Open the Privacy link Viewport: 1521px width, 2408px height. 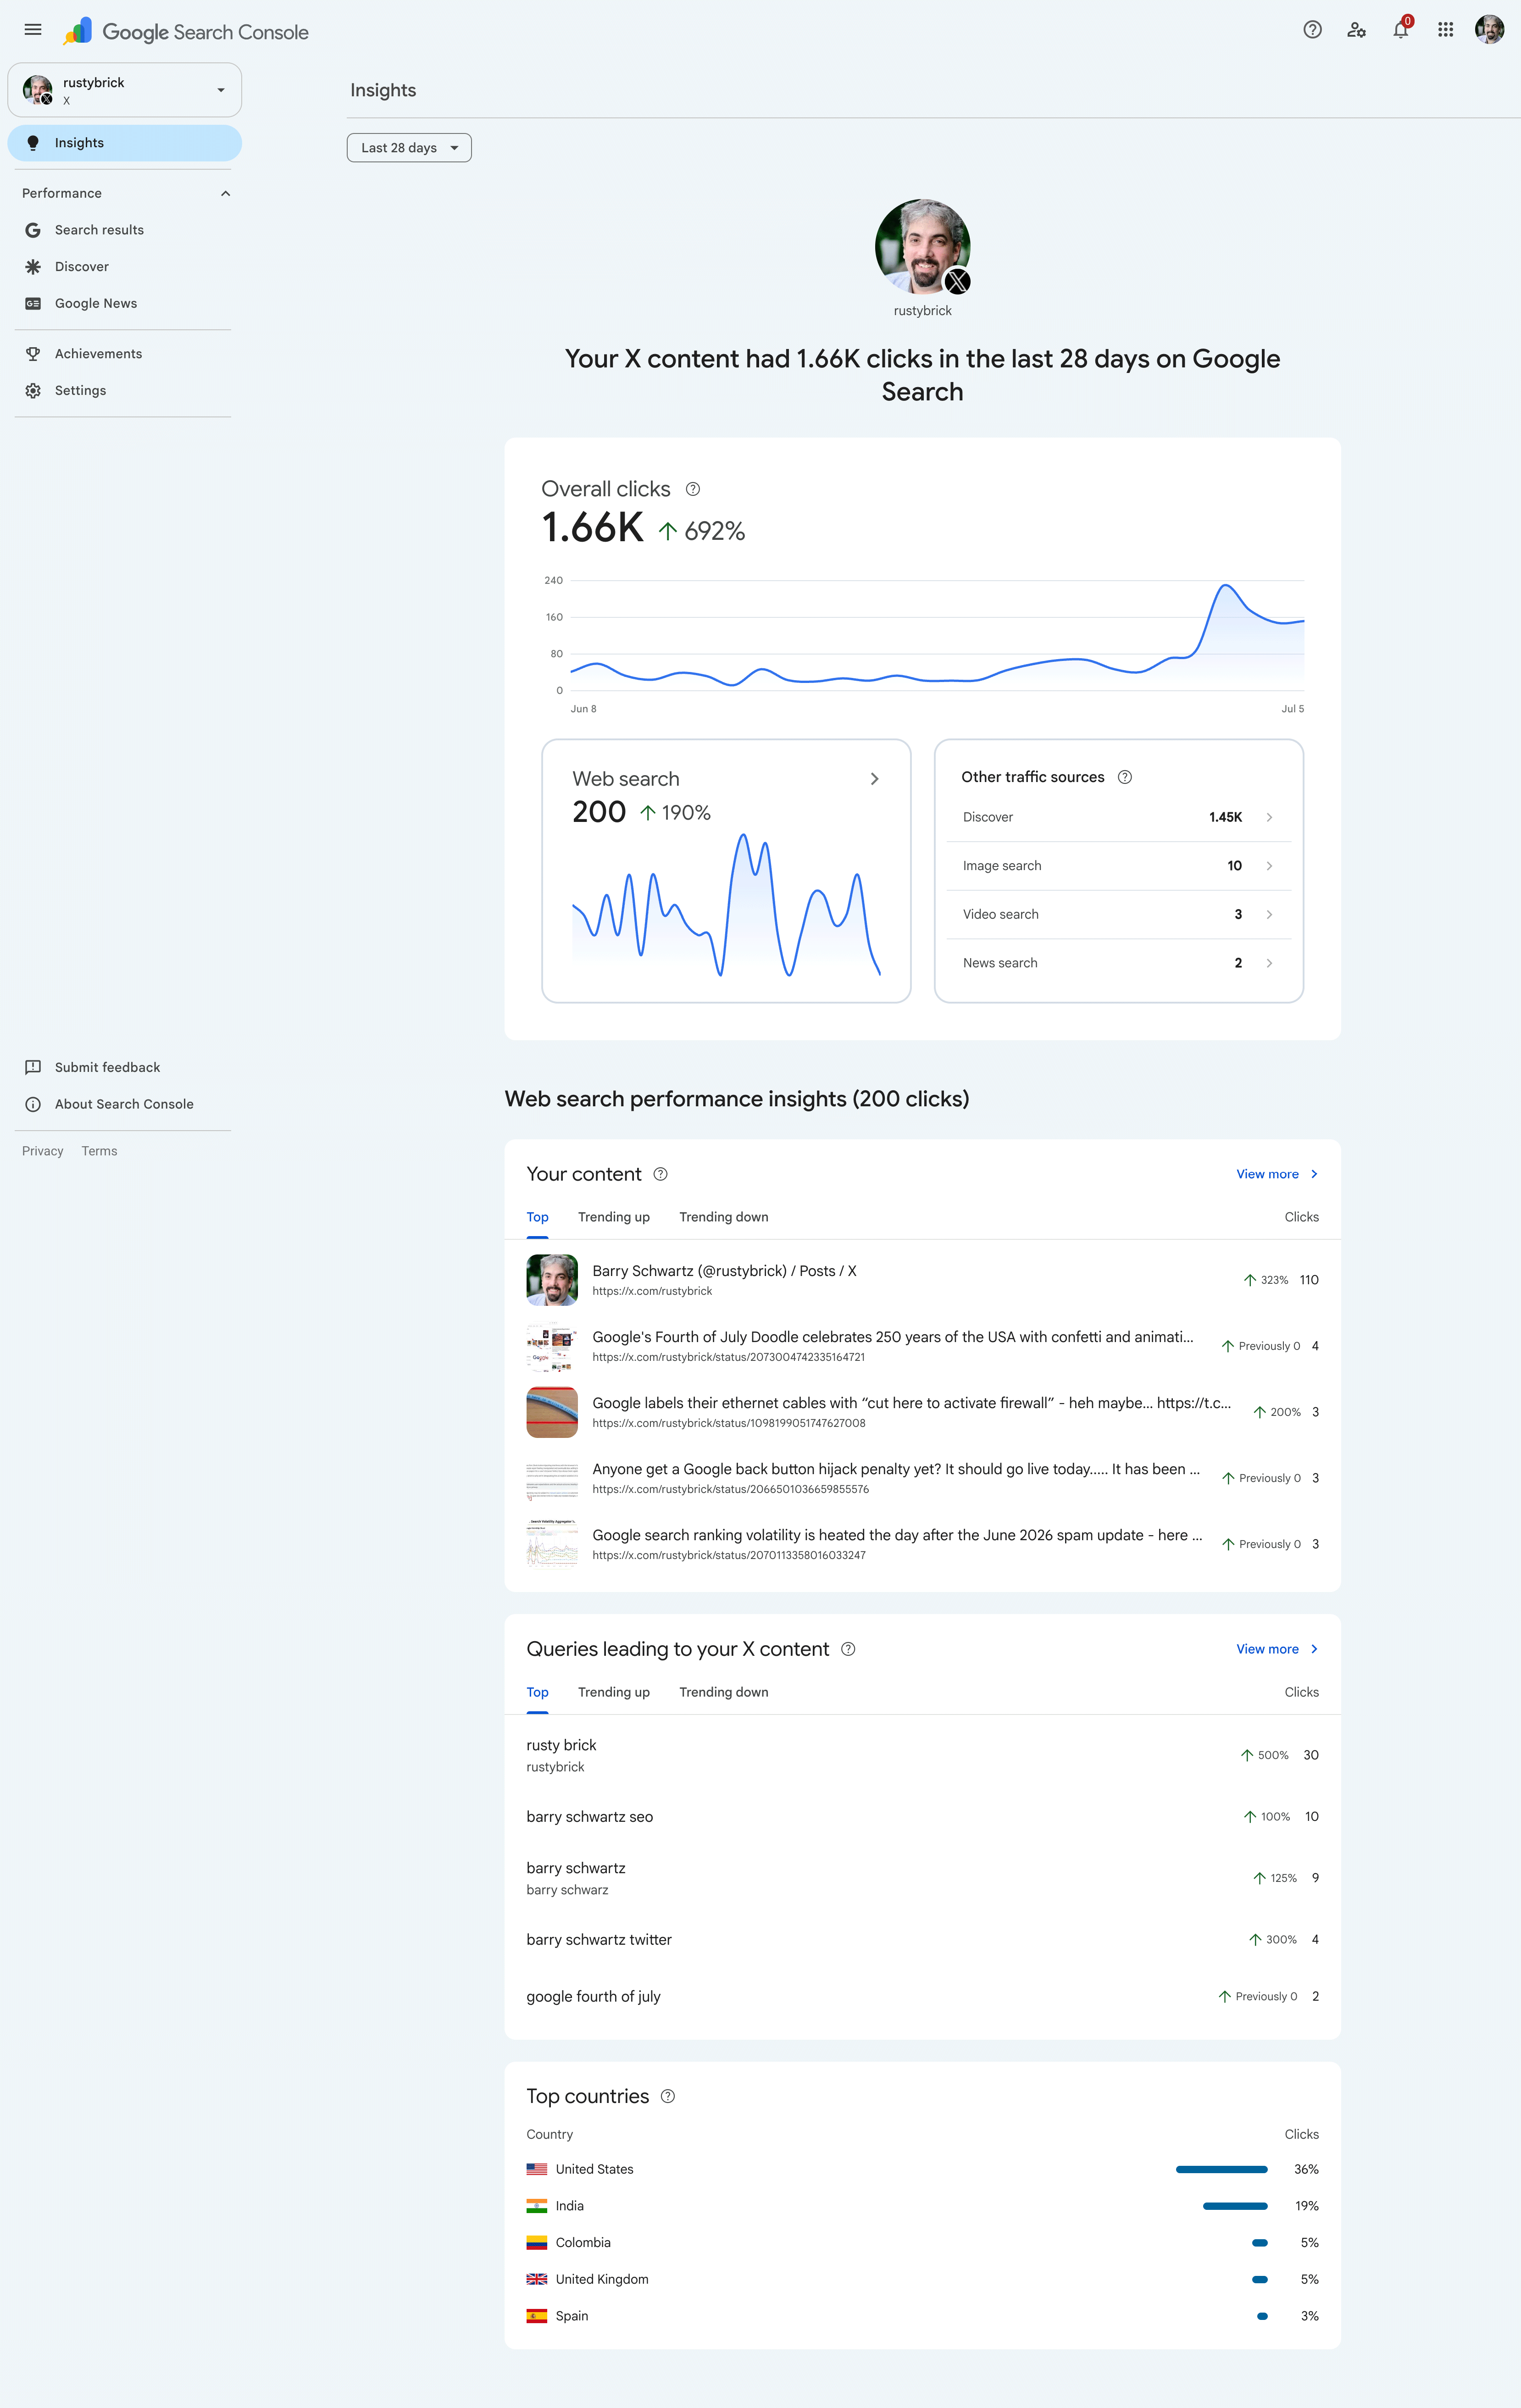tap(43, 1151)
